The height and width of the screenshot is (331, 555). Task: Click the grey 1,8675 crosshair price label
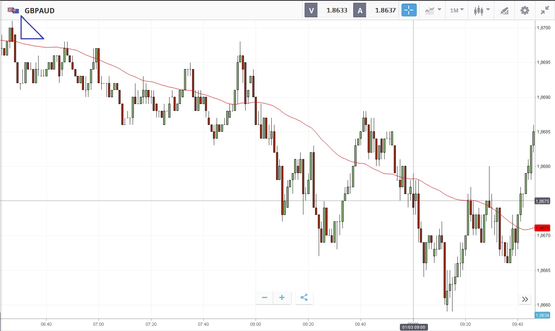coord(543,201)
